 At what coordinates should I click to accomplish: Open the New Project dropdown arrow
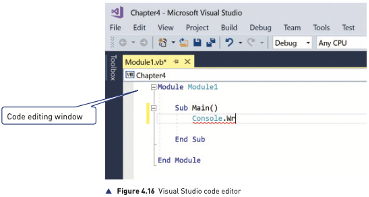coord(173,43)
